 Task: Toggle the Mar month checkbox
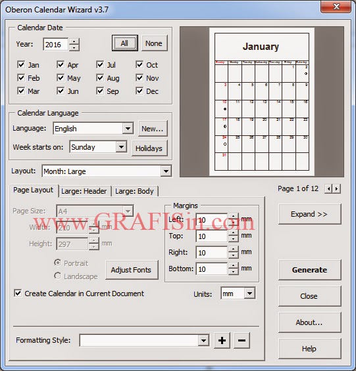[21, 91]
